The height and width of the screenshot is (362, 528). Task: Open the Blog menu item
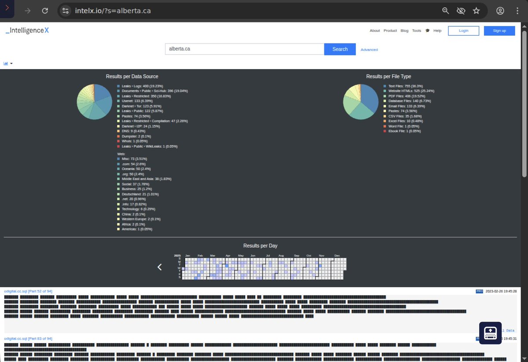404,31
